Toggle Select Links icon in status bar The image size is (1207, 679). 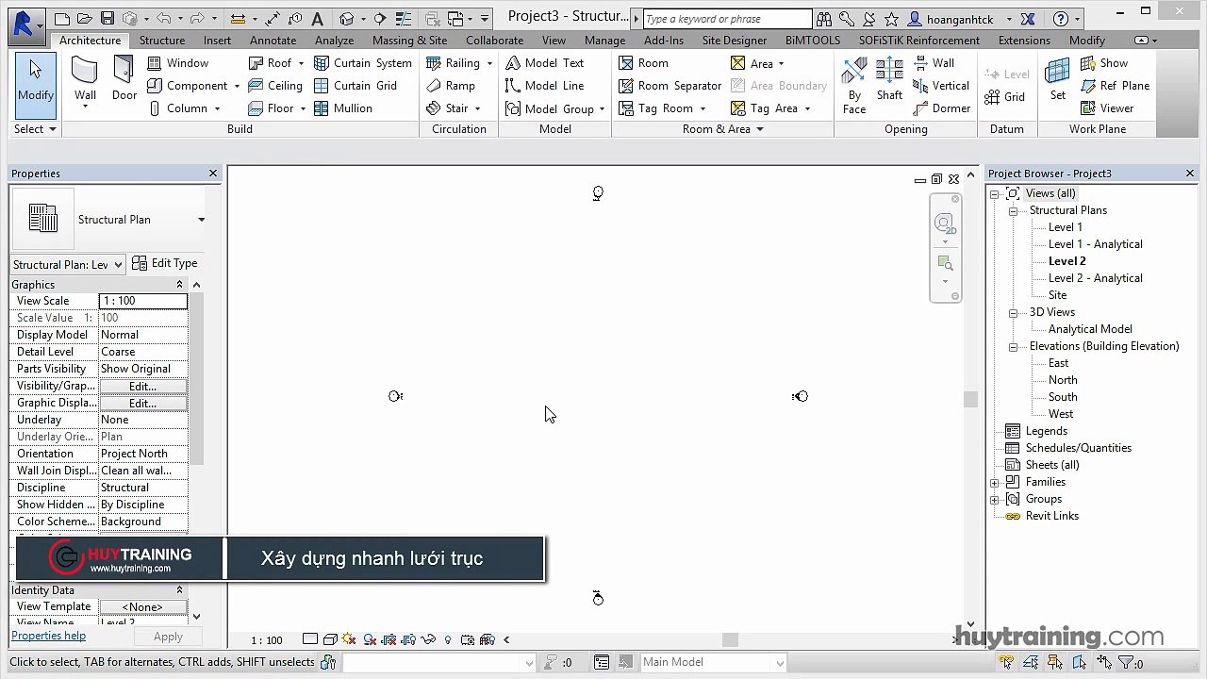[1007, 663]
